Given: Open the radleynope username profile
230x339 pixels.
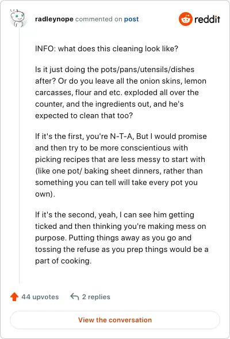Looking at the screenshot, I should (54, 19).
